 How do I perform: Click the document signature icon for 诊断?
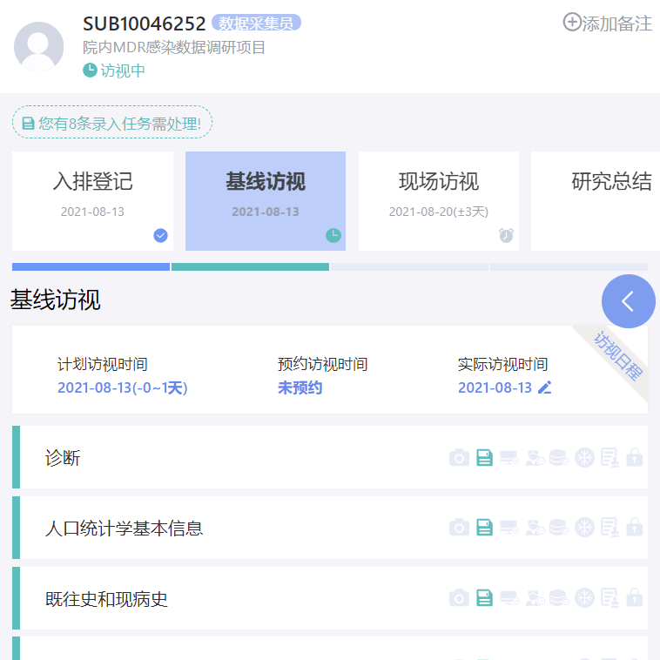(609, 457)
